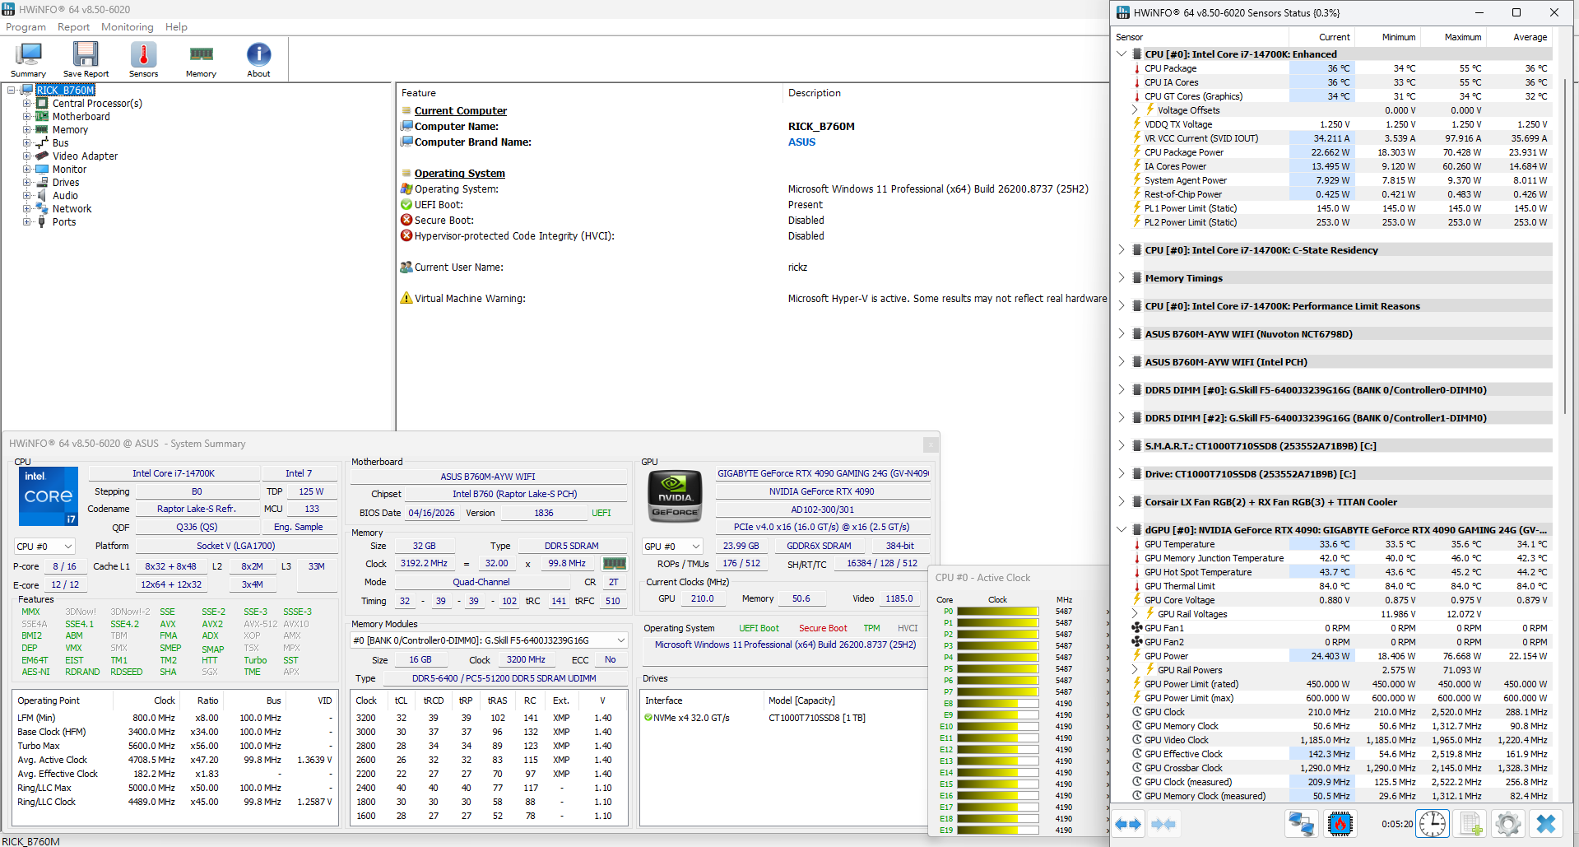Screen dimensions: 1579x847
Task: Open the remote network computers icon in Sensors
Action: coord(1302,824)
